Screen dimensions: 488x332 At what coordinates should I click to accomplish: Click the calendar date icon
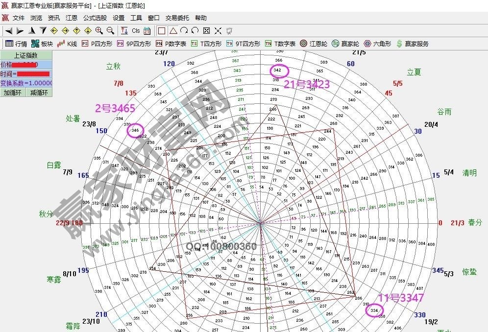147,30
